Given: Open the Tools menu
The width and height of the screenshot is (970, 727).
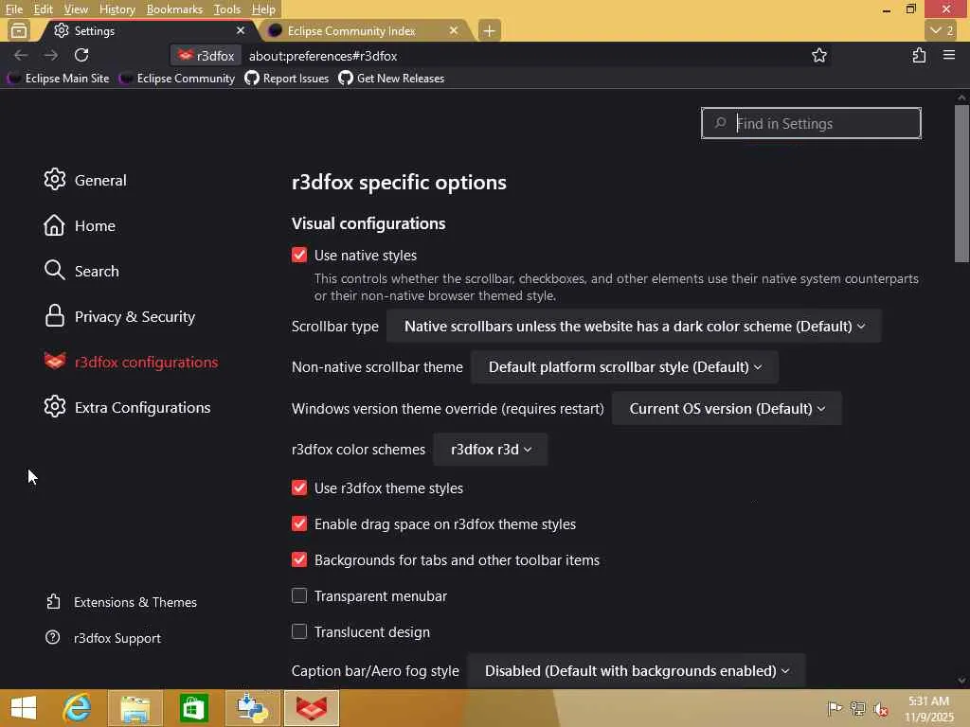Looking at the screenshot, I should point(227,9).
